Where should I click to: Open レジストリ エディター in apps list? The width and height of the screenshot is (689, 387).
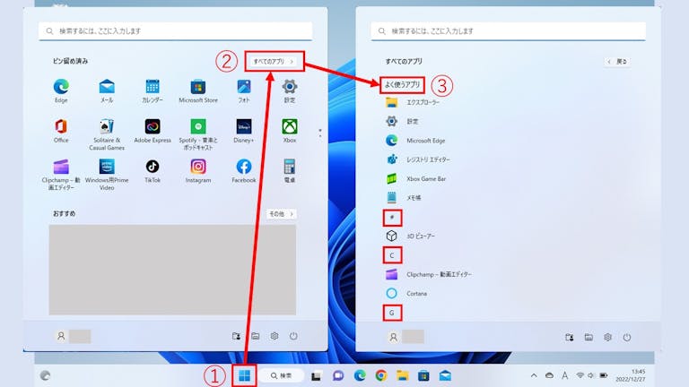coord(417,159)
